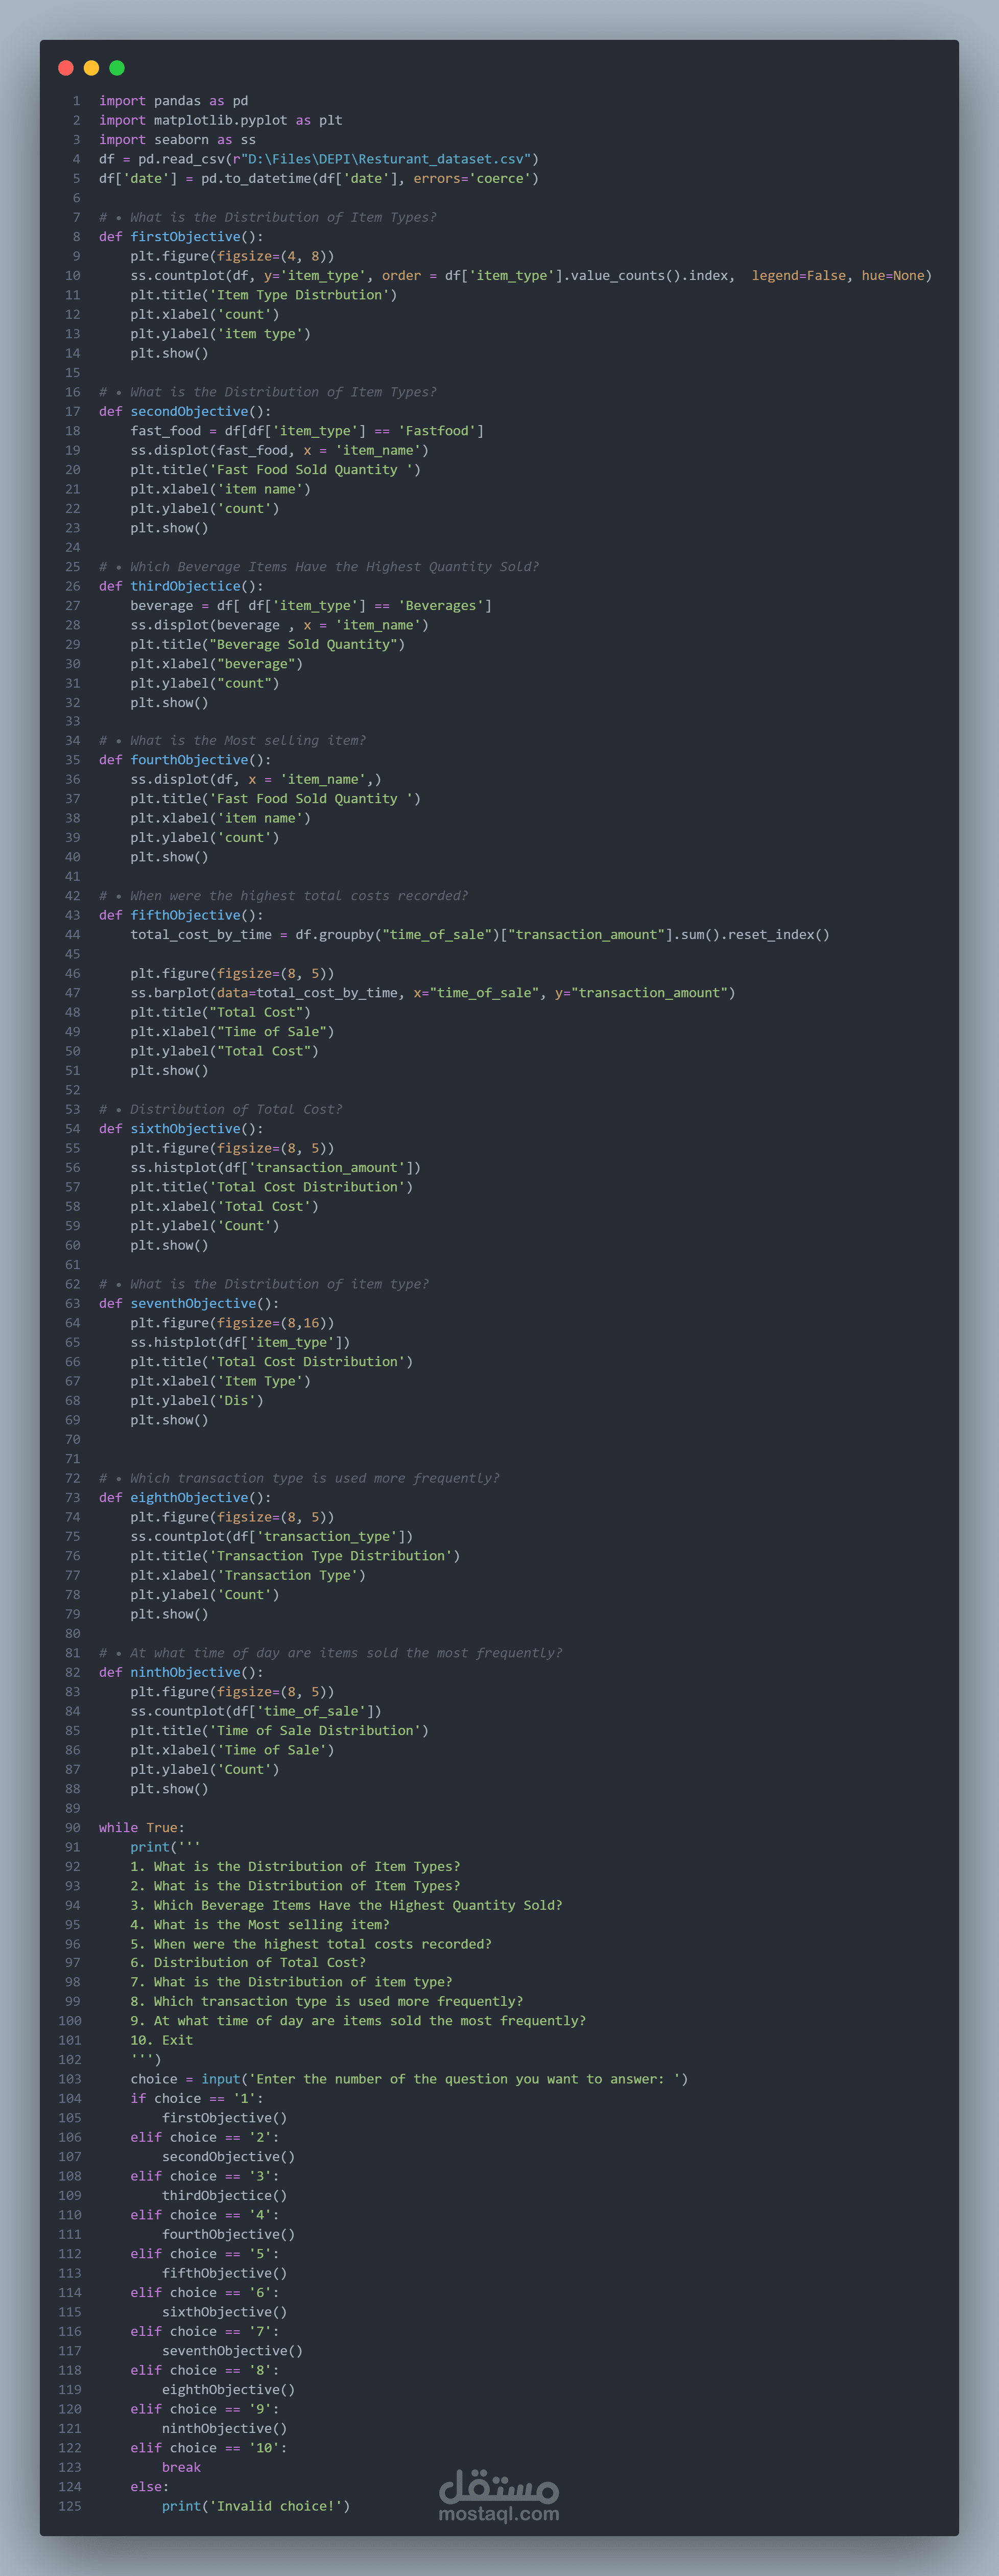Click 'def eighthObjective():' definition
Viewport: 999px width, 2576px height.
[x=185, y=1498]
